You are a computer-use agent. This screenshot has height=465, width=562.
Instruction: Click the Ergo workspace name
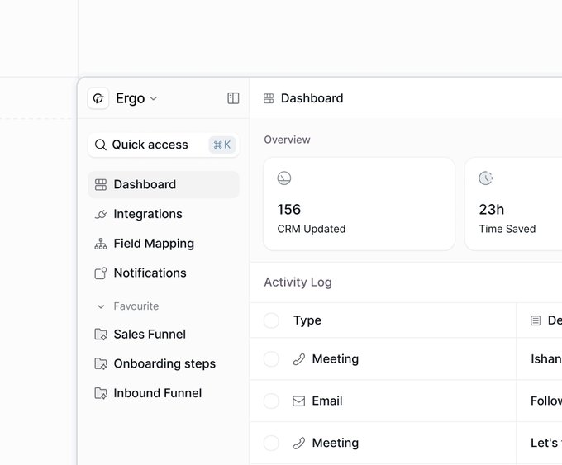[130, 98]
